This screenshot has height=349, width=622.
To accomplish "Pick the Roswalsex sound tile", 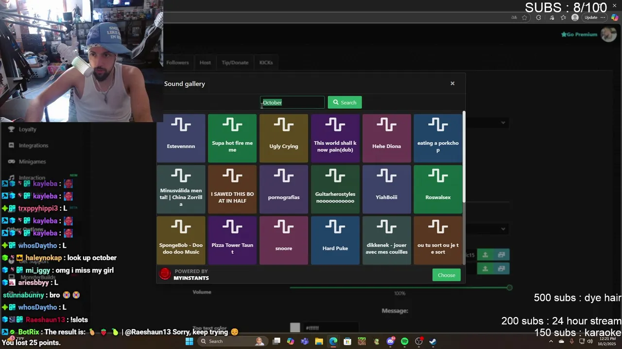I will tap(438, 190).
